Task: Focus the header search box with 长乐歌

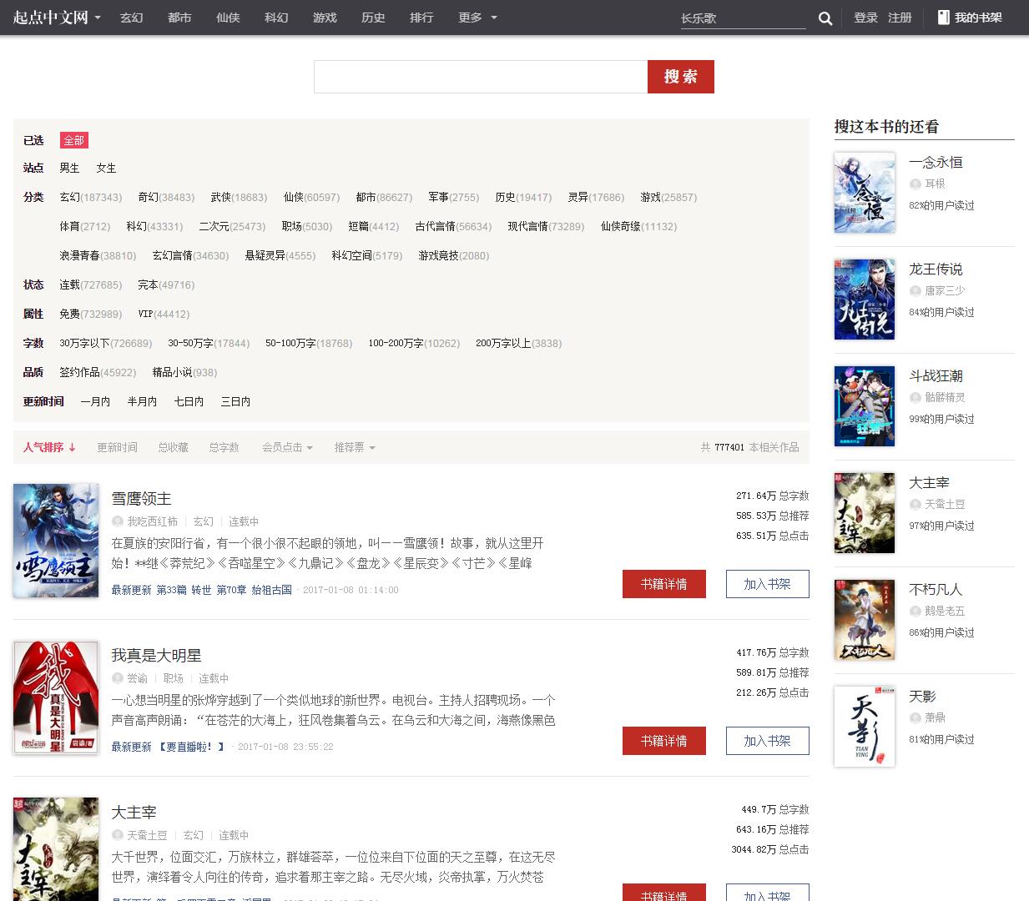Action: click(x=743, y=18)
